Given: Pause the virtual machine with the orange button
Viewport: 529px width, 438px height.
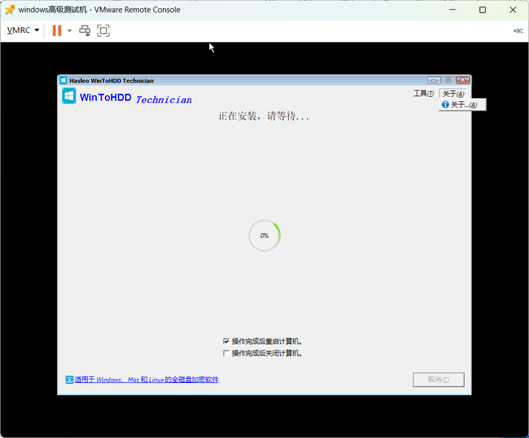Looking at the screenshot, I should (x=57, y=30).
